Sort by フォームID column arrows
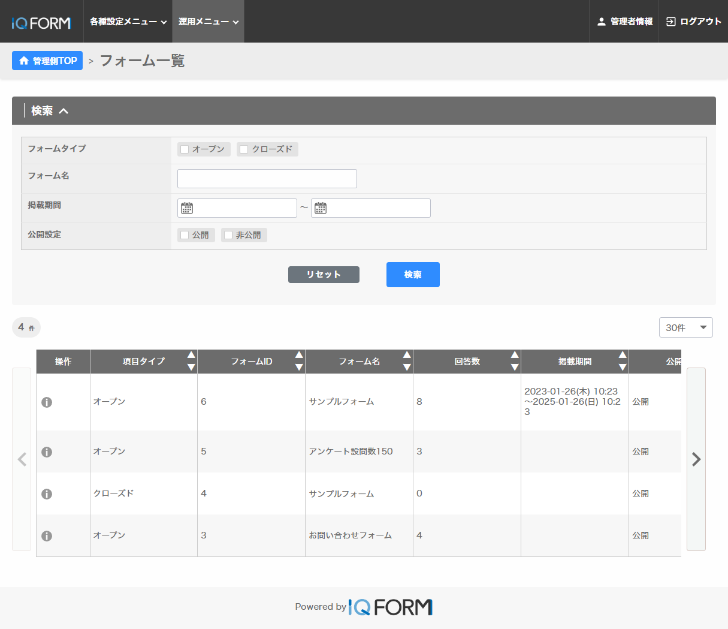Viewport: 728px width, 629px height. [x=298, y=361]
